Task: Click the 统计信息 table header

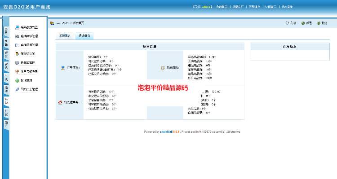Action: tap(150, 47)
